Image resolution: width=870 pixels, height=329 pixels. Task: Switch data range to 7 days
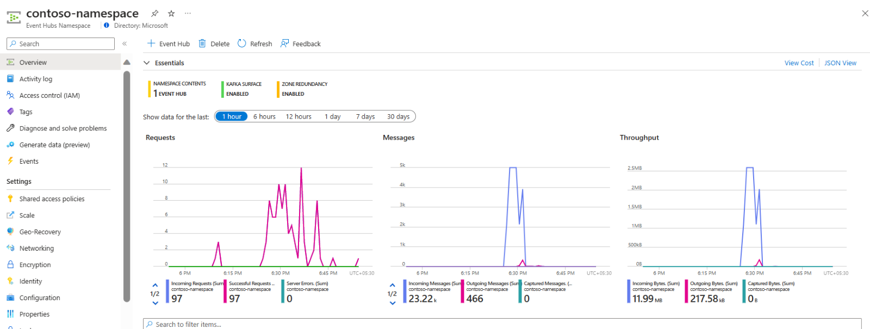(365, 116)
